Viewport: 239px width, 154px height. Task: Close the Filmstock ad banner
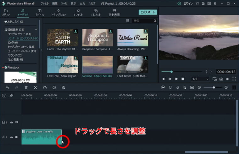tap(34, 74)
